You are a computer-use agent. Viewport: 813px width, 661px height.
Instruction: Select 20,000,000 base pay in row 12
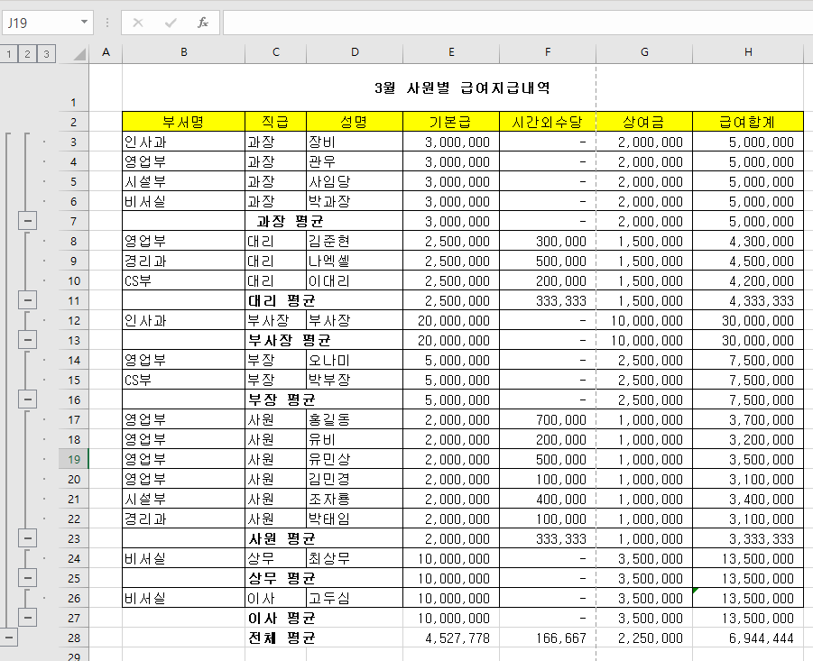tap(451, 321)
